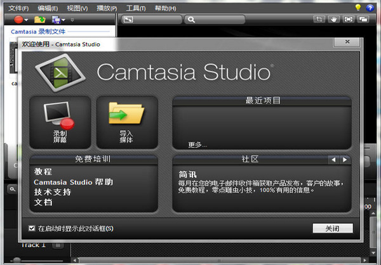Click the timeline horizontal scrollbar

pos(220,261)
